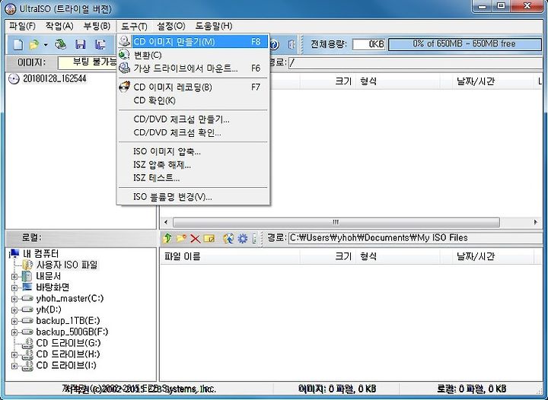This screenshot has width=548, height=400.
Task: Open the 파일(F) menu
Action: [x=22, y=26]
